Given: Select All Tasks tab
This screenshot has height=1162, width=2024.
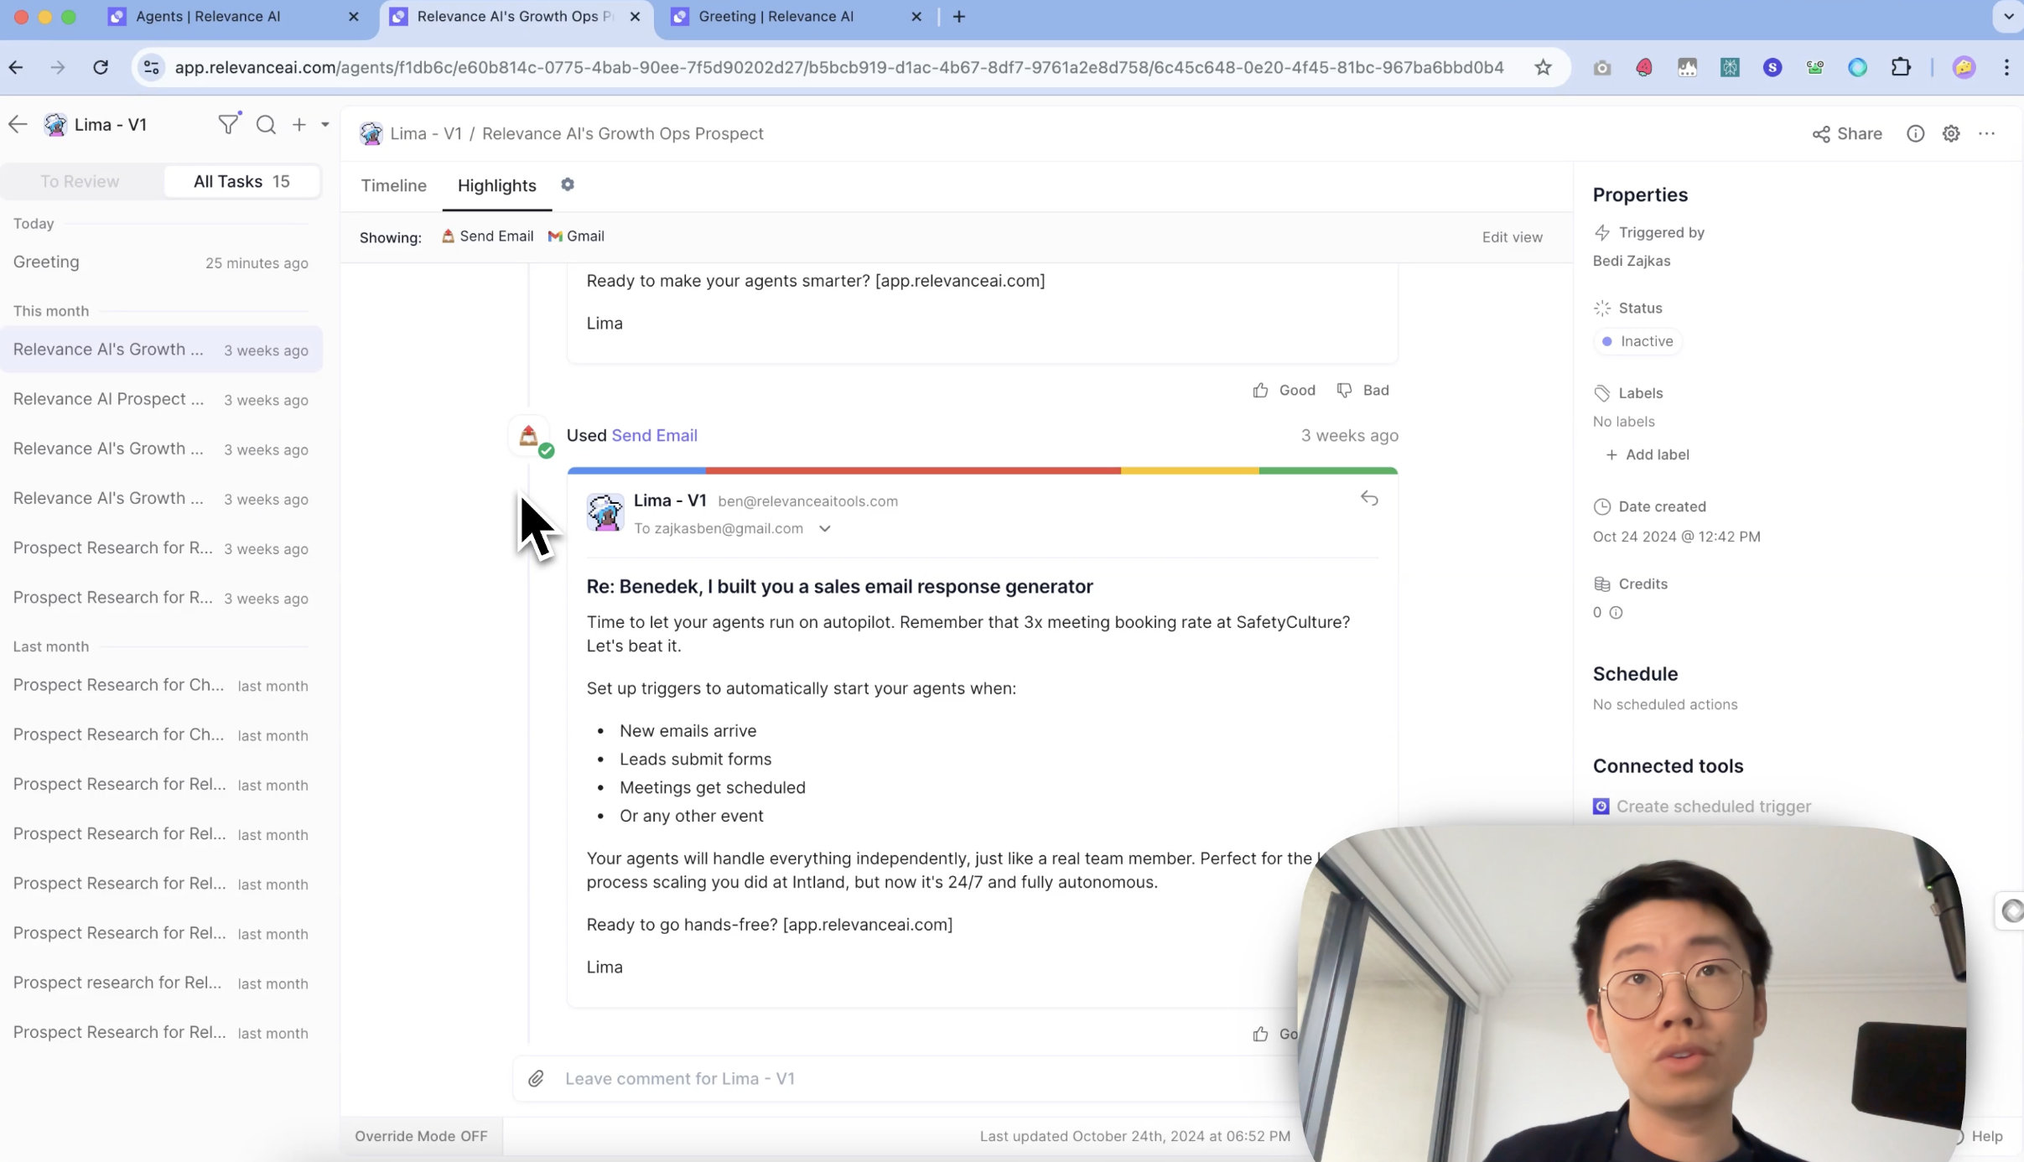Looking at the screenshot, I should (241, 181).
